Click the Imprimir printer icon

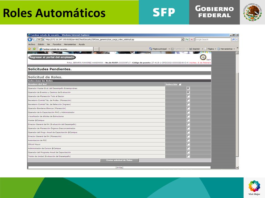point(191,49)
